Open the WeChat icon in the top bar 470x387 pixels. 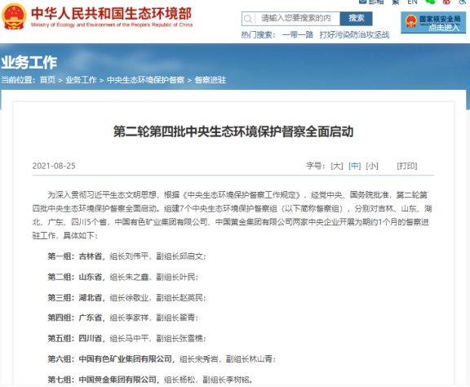(x=430, y=2)
